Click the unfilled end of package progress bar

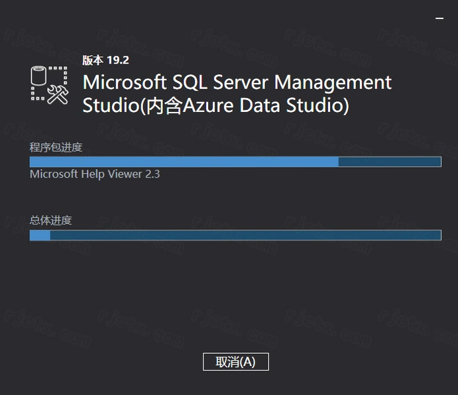[x=390, y=162]
